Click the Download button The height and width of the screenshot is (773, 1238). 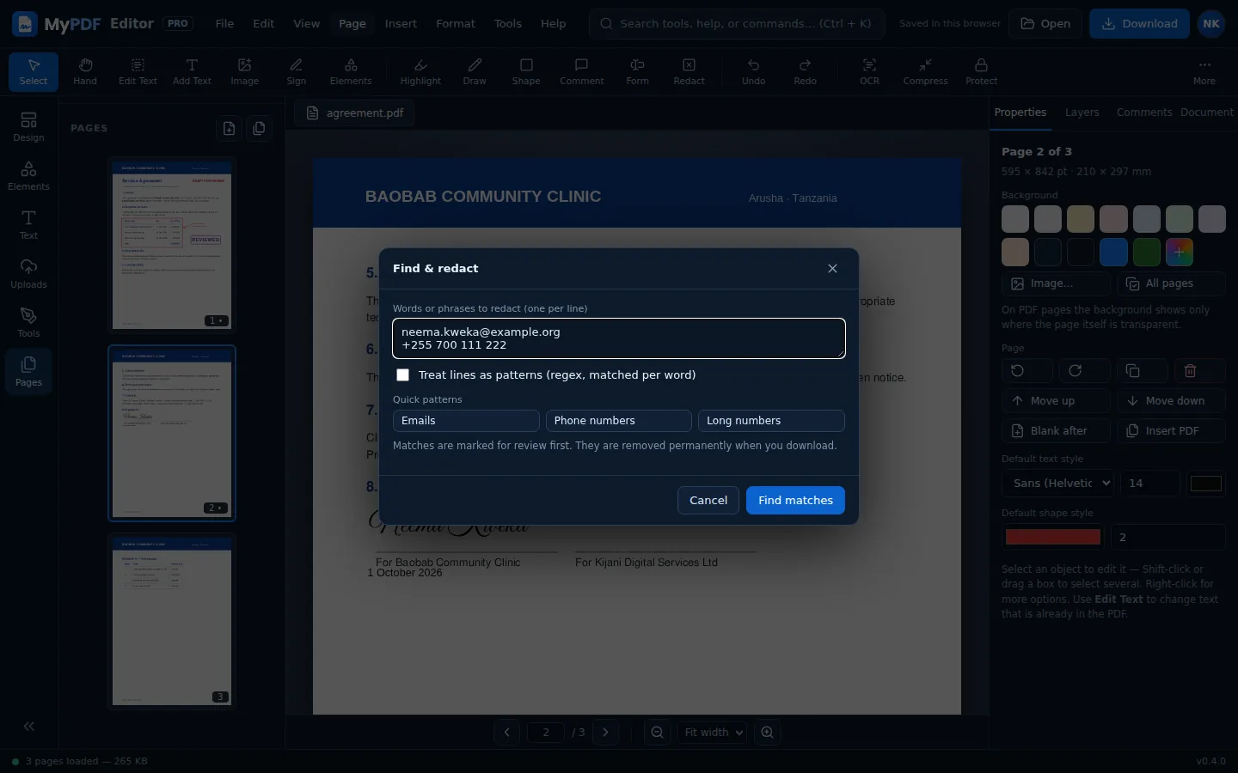(1139, 24)
